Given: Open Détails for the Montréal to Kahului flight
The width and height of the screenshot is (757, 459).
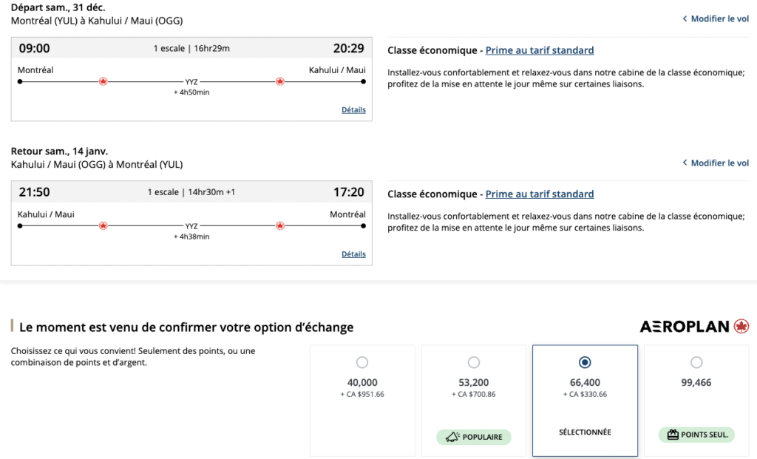Looking at the screenshot, I should (353, 110).
